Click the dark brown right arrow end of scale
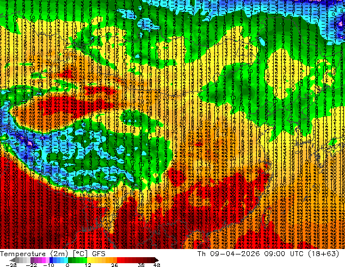This screenshot has height=267, width=345. point(157,260)
